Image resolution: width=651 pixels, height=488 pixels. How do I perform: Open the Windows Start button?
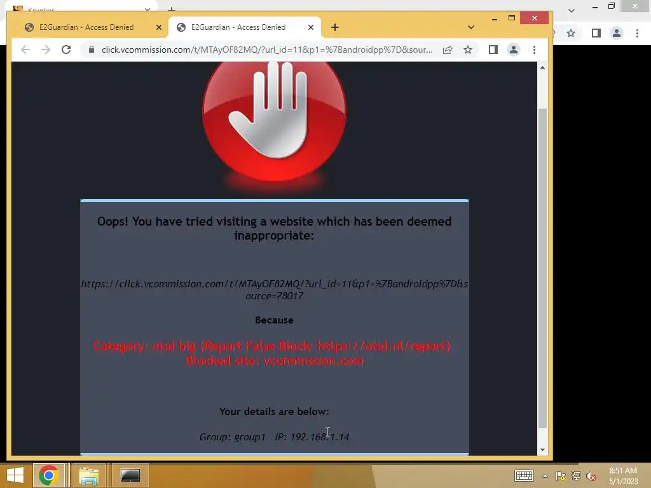[15, 475]
